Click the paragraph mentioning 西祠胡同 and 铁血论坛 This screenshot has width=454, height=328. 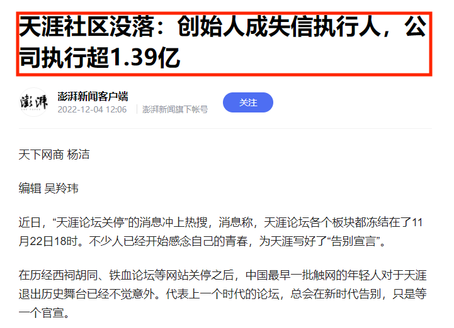tap(223, 294)
